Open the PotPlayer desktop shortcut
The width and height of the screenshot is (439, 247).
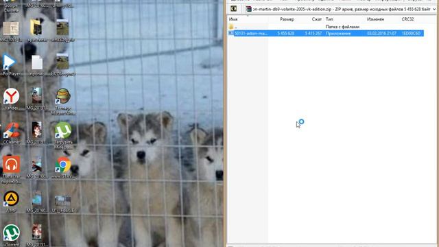[x=11, y=65]
